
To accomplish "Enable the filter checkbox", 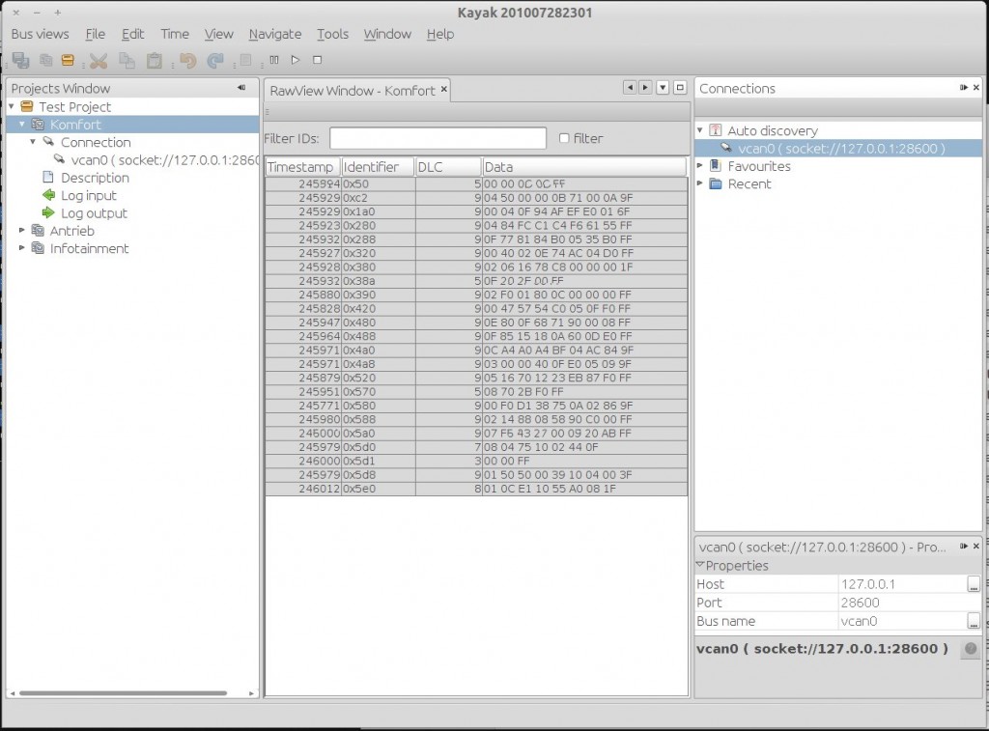I will [x=564, y=139].
